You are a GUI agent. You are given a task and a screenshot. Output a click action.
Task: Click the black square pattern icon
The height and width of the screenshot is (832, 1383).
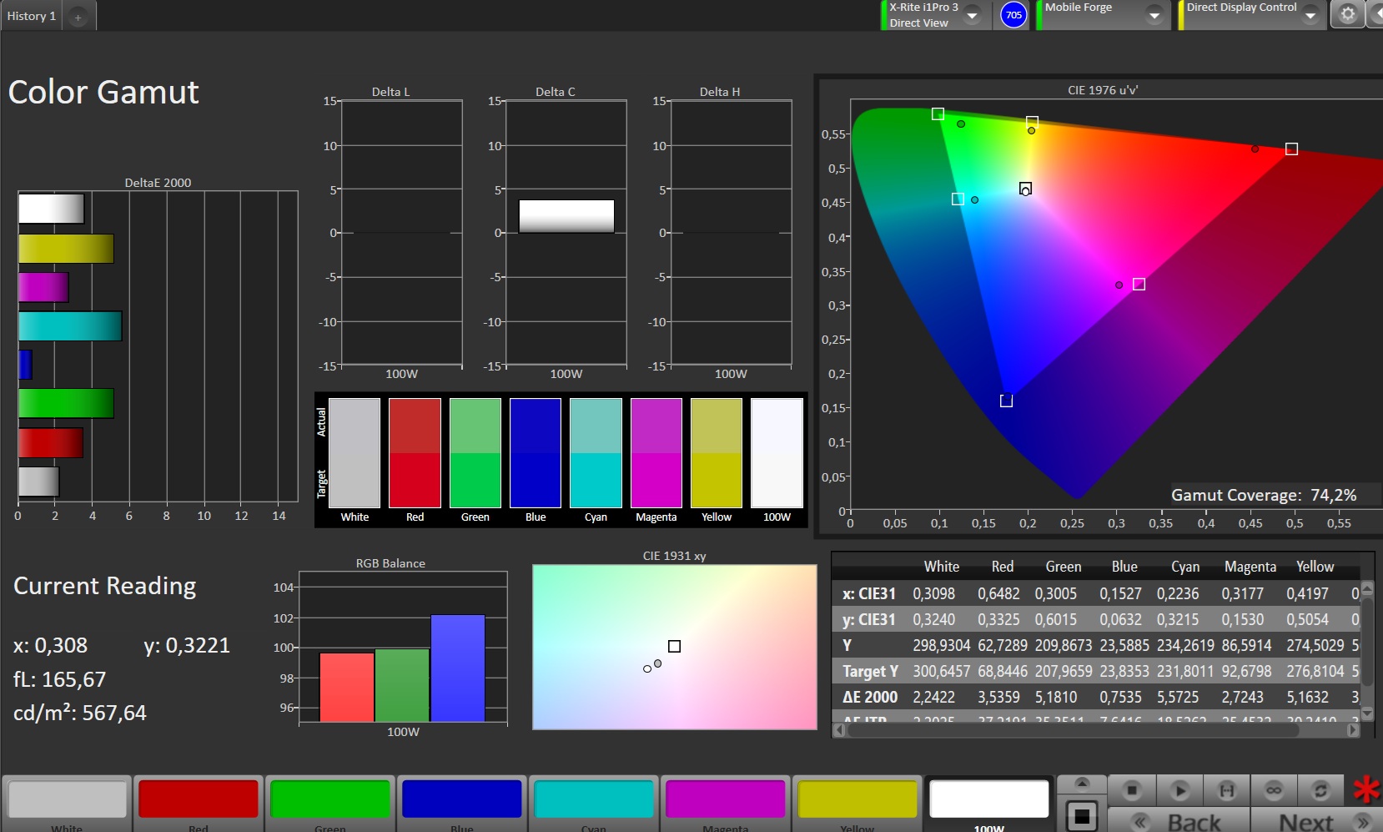[1082, 815]
